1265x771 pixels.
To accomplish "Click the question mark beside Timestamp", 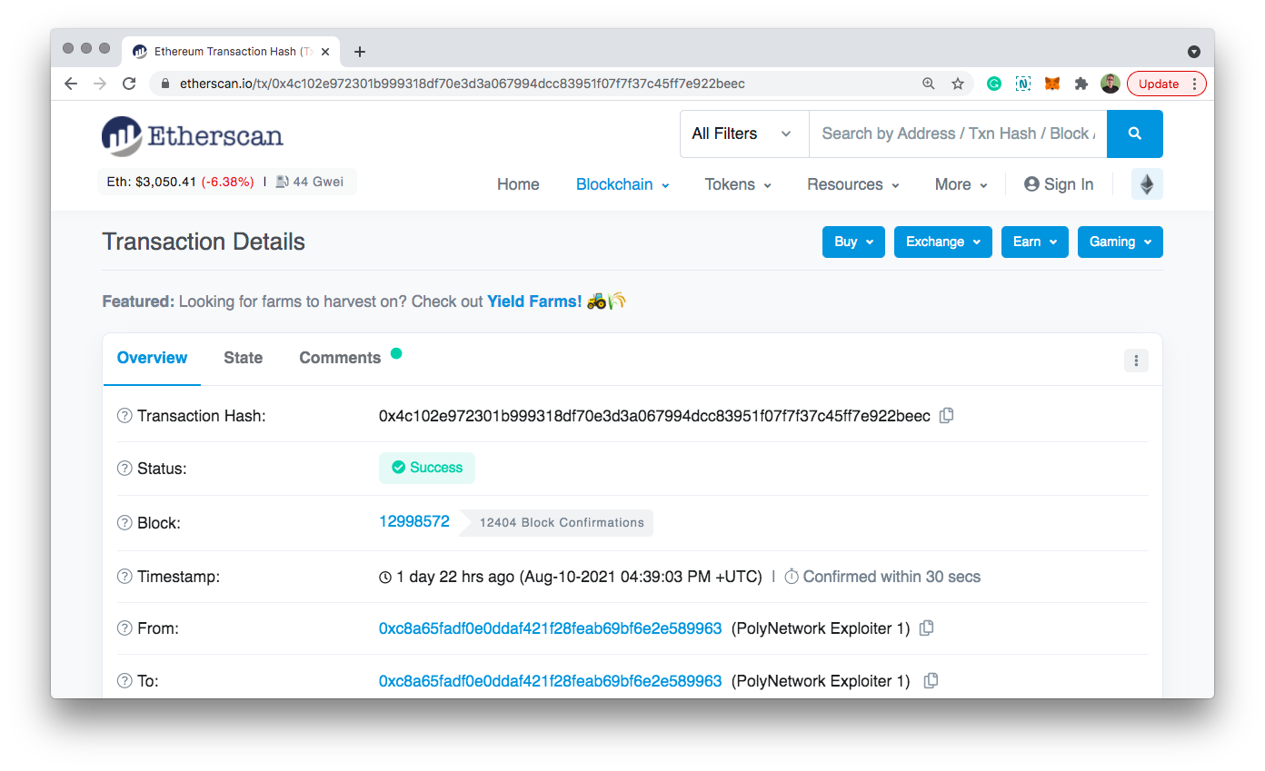I will [124, 576].
